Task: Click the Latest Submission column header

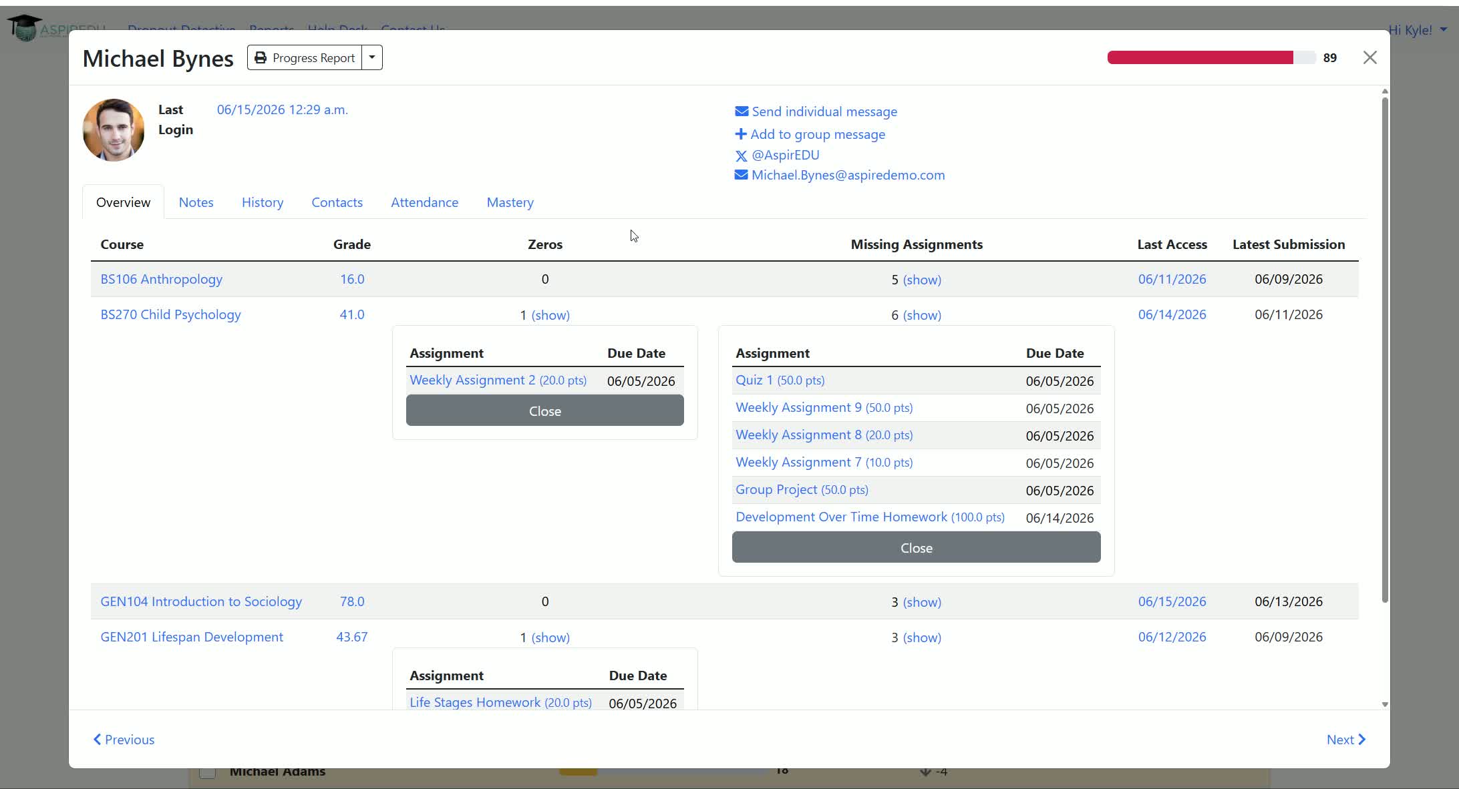Action: point(1289,244)
